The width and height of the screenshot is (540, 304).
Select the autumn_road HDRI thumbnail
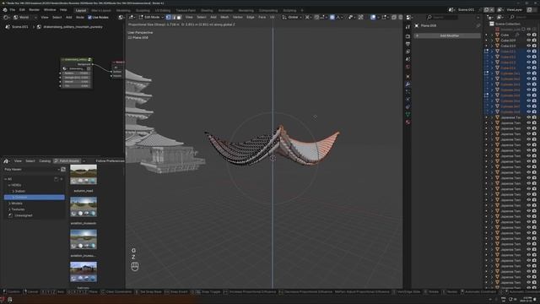tap(84, 175)
